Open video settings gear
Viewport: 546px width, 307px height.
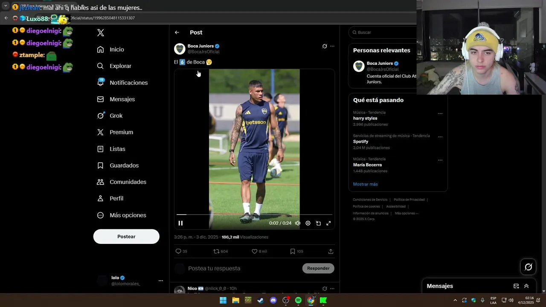point(308,223)
